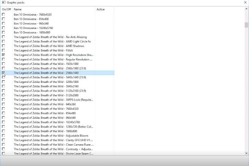
Task: Sort list by the Name column header
Action: 53,9
